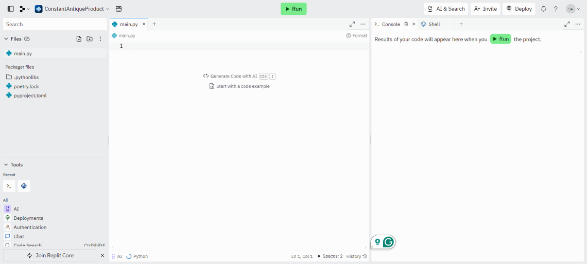Open file History in status bar
The width and height of the screenshot is (587, 264).
[x=357, y=256]
